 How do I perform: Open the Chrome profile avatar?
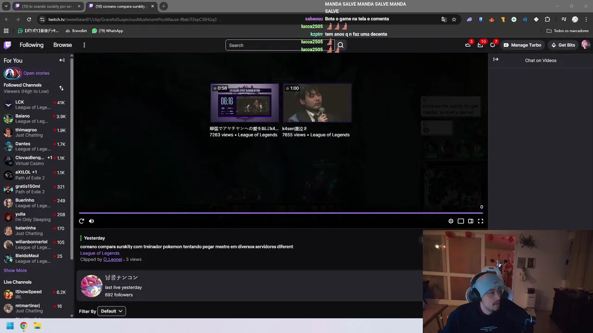(575, 19)
